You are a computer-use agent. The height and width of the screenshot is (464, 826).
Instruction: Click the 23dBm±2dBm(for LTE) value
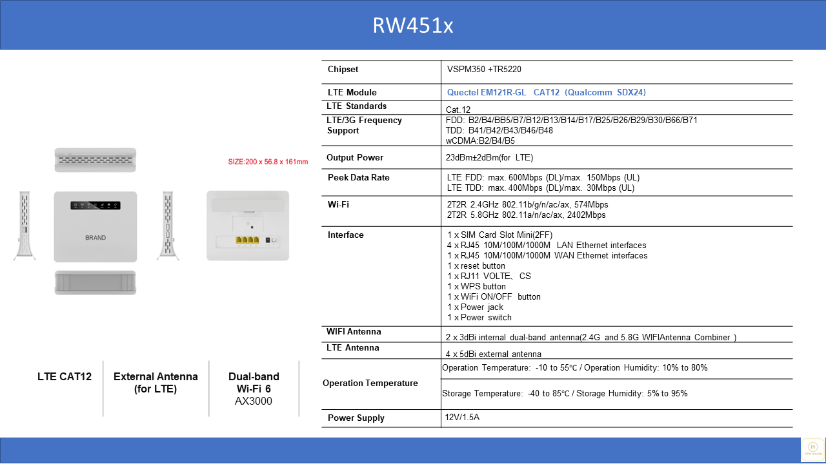tap(490, 157)
